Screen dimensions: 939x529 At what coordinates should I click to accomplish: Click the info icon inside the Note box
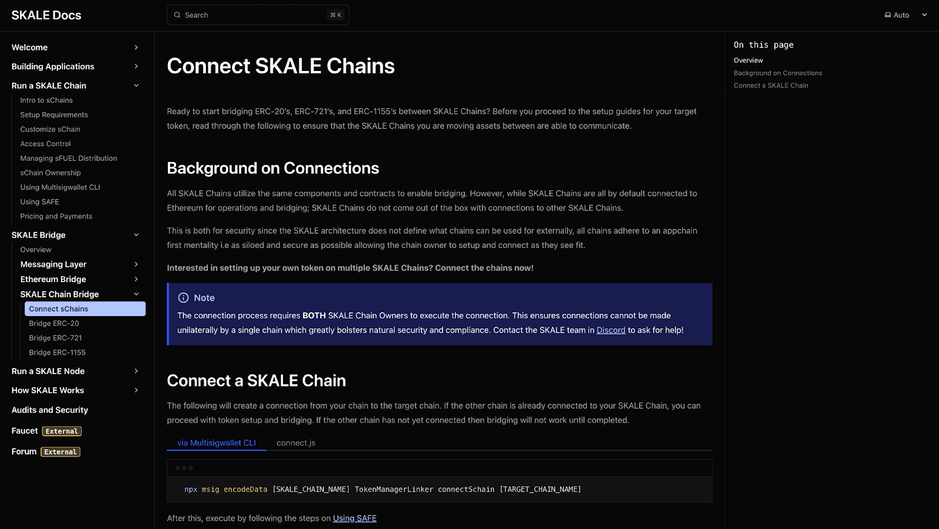(x=185, y=298)
